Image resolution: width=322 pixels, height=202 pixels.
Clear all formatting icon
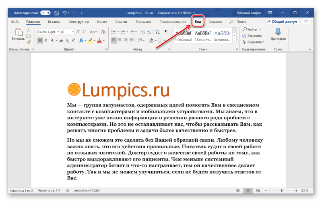[103, 32]
